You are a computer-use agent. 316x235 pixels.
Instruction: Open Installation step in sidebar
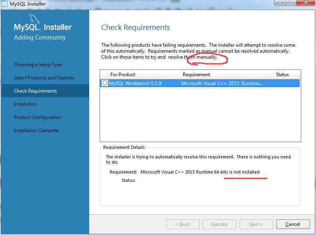(25, 104)
